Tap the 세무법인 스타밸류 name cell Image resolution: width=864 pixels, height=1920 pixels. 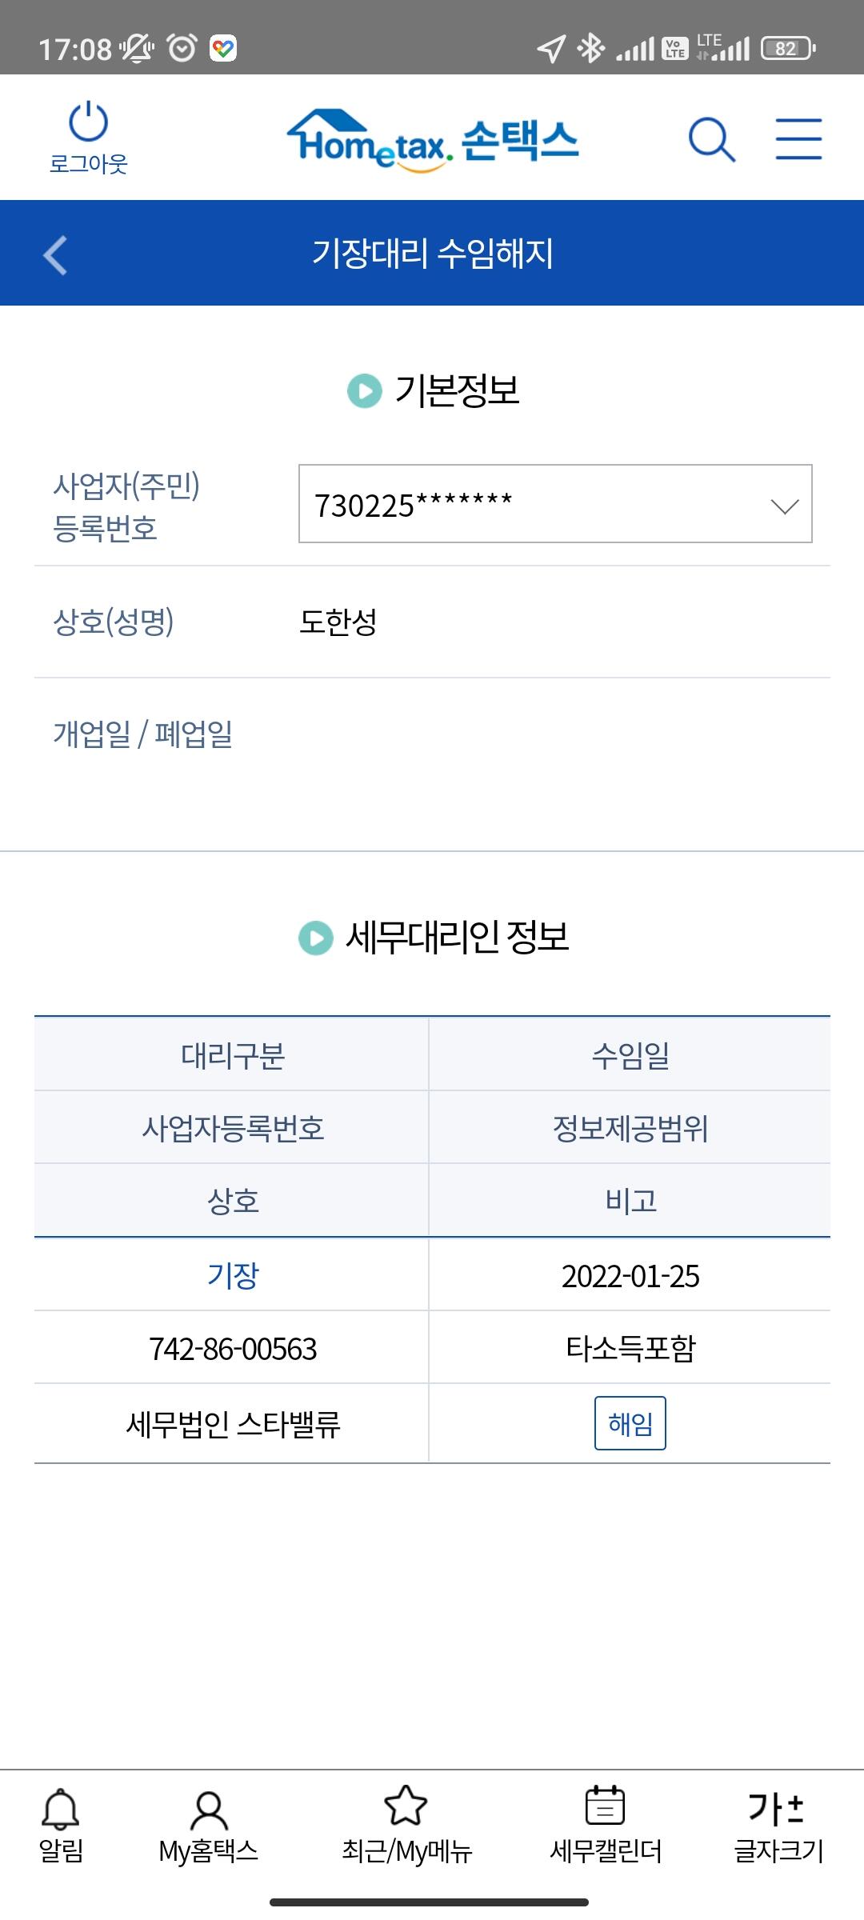(233, 1424)
